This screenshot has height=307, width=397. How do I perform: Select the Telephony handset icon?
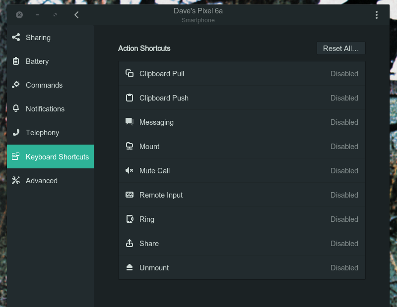15,132
